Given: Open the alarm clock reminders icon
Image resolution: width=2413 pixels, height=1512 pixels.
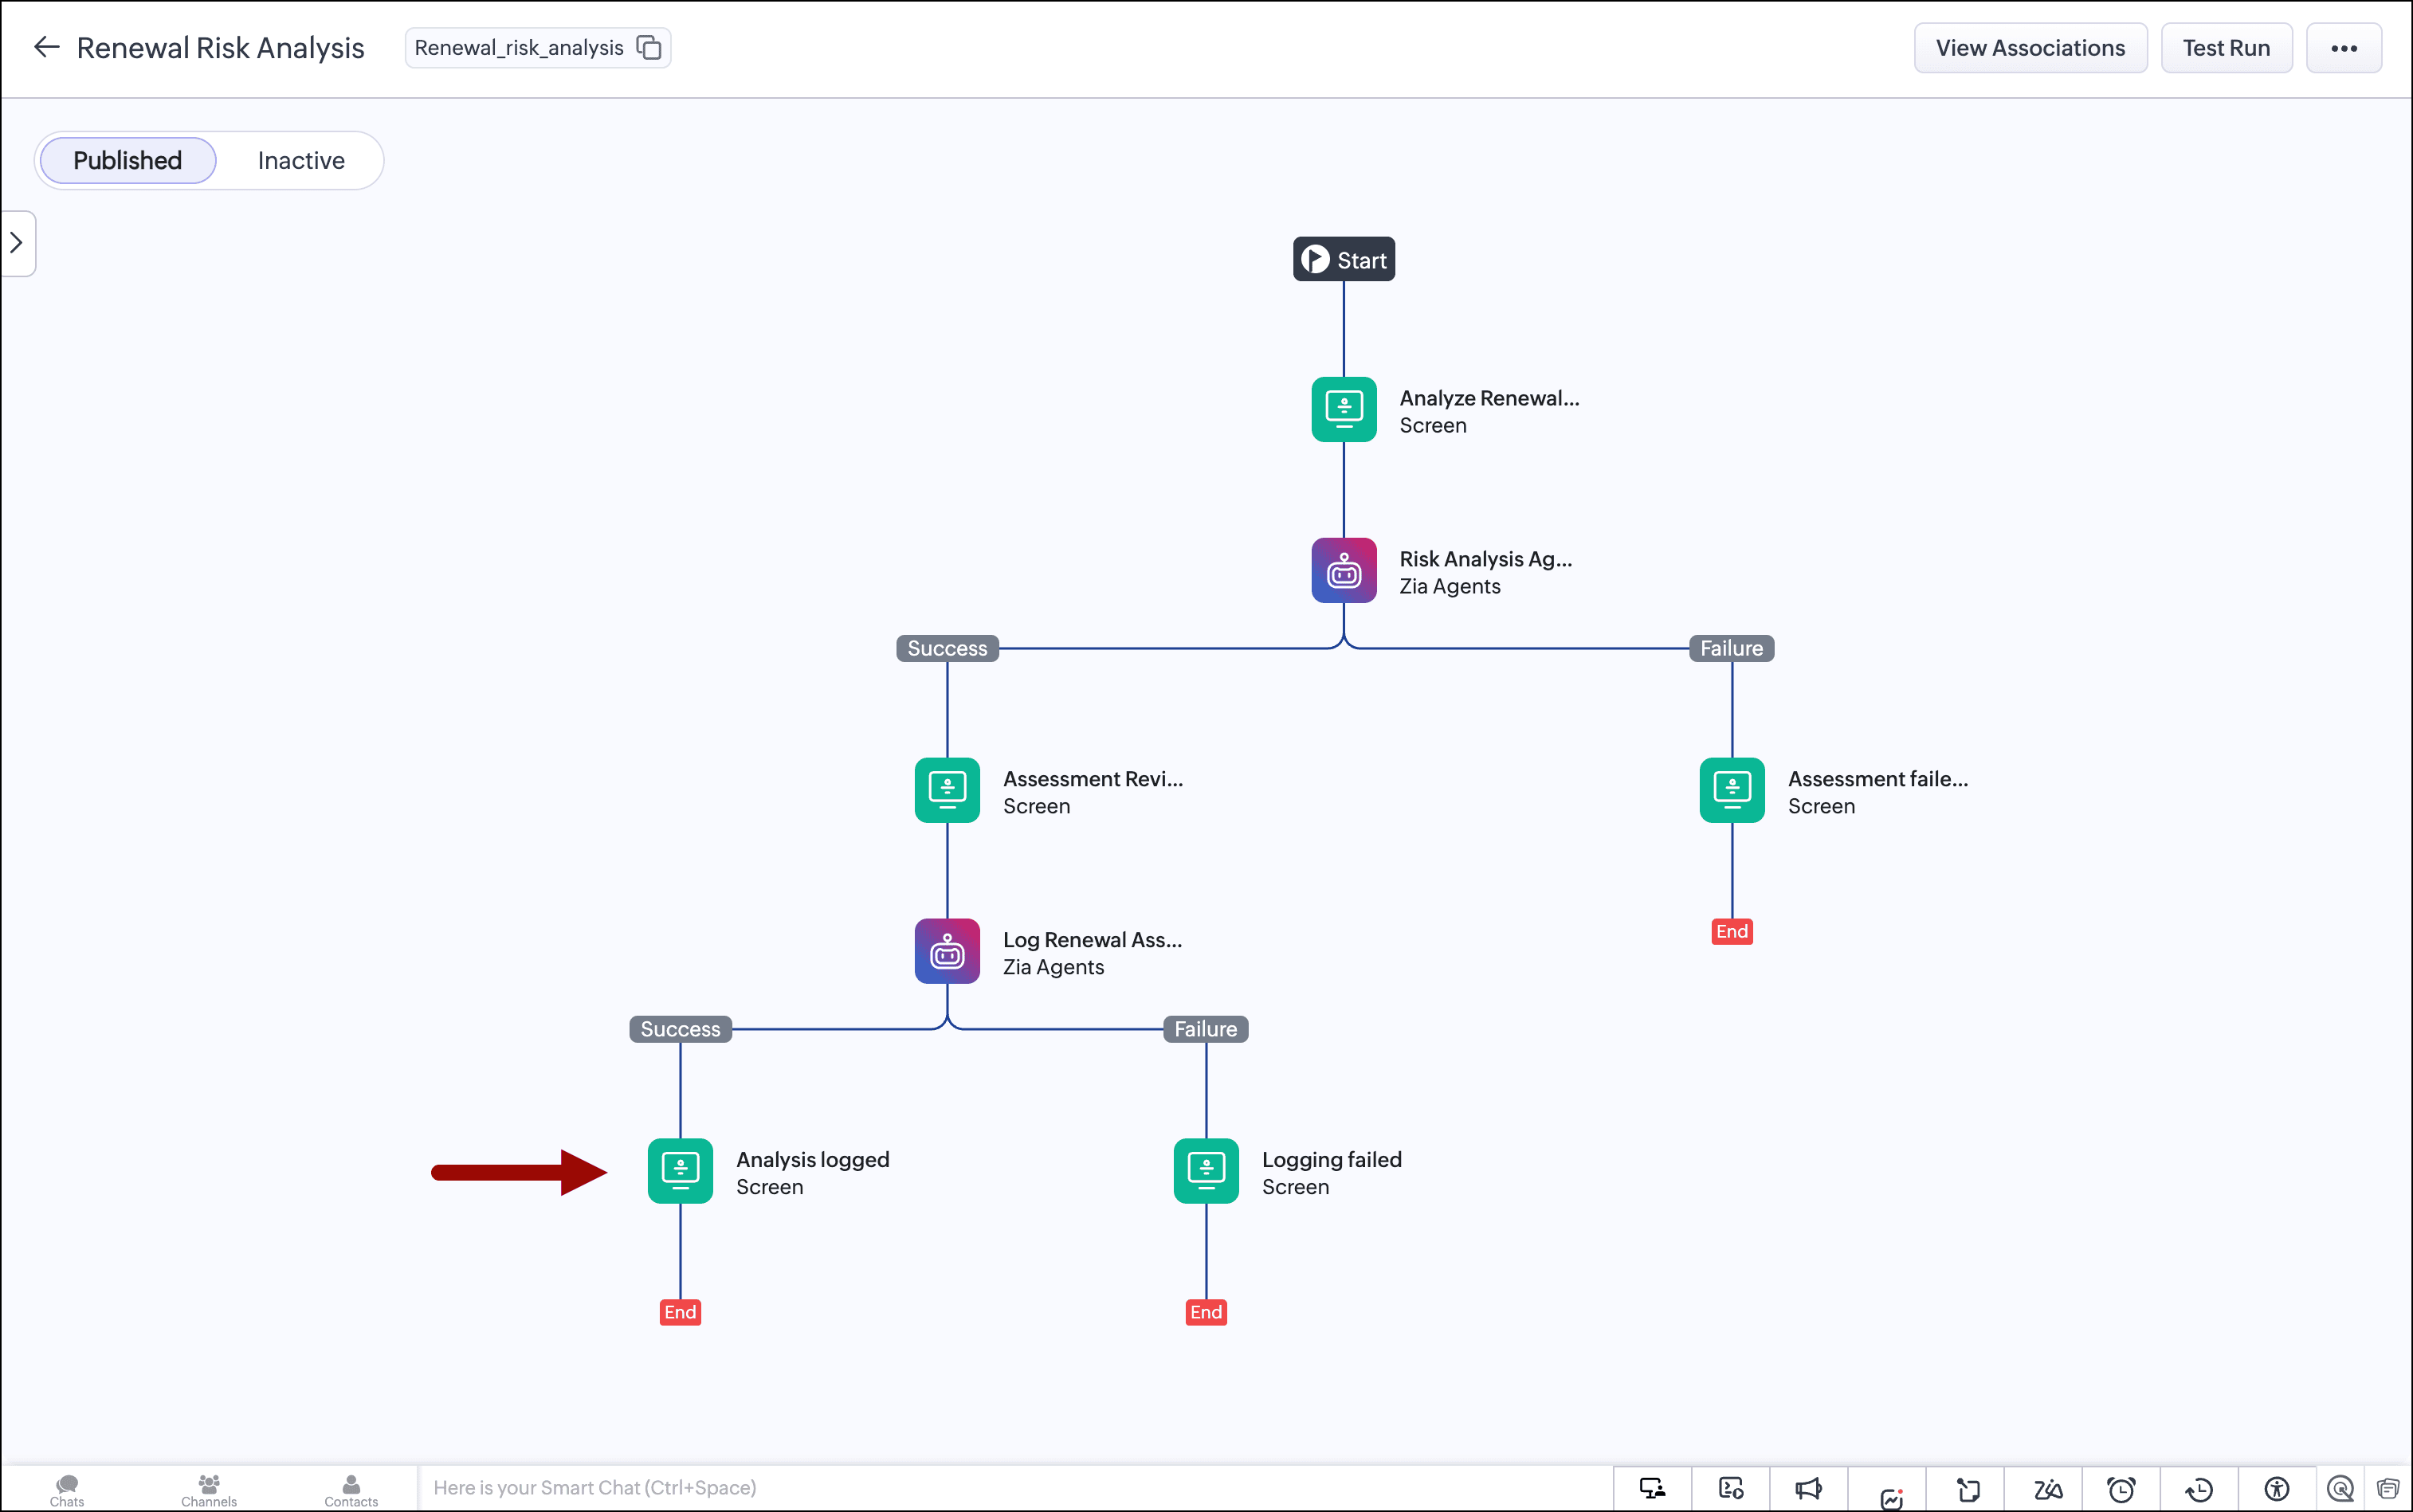Looking at the screenshot, I should 2121,1490.
